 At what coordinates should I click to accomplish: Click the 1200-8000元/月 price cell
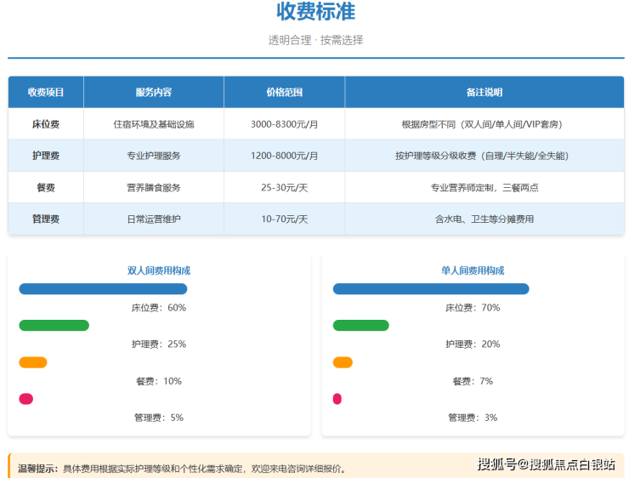(x=284, y=156)
